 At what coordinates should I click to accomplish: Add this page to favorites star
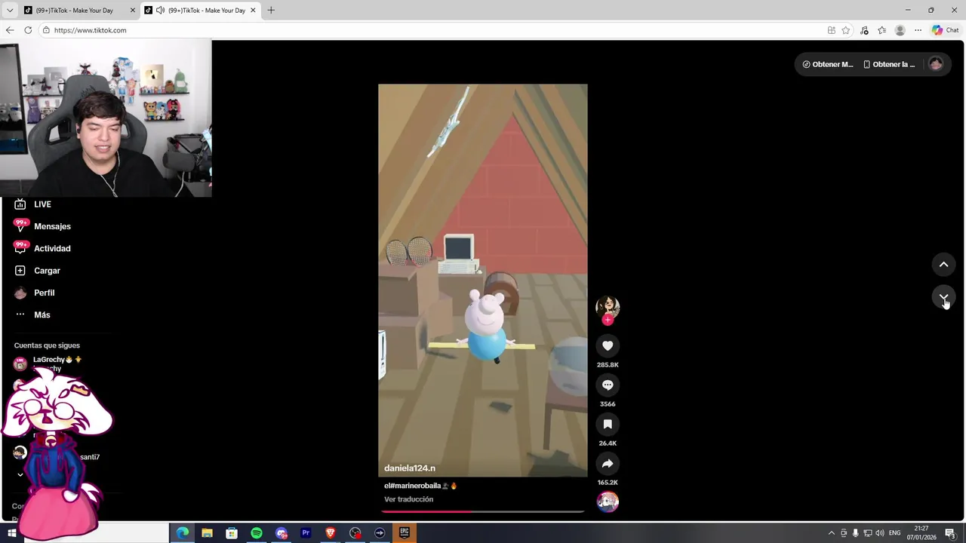pos(846,30)
